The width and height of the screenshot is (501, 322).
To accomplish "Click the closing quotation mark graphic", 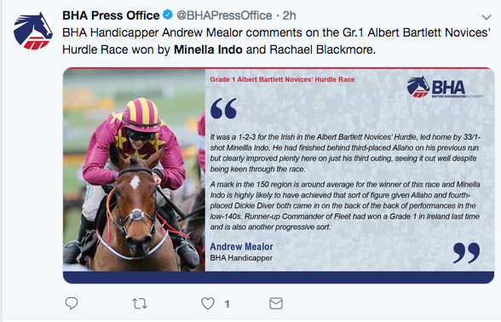I will (x=467, y=253).
